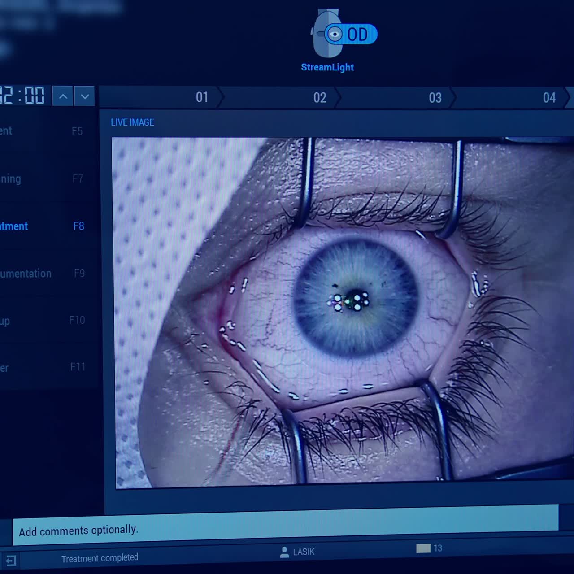This screenshot has height=574, width=574.
Task: Select the LIVE IMAGE label toggle
Action: coord(132,122)
